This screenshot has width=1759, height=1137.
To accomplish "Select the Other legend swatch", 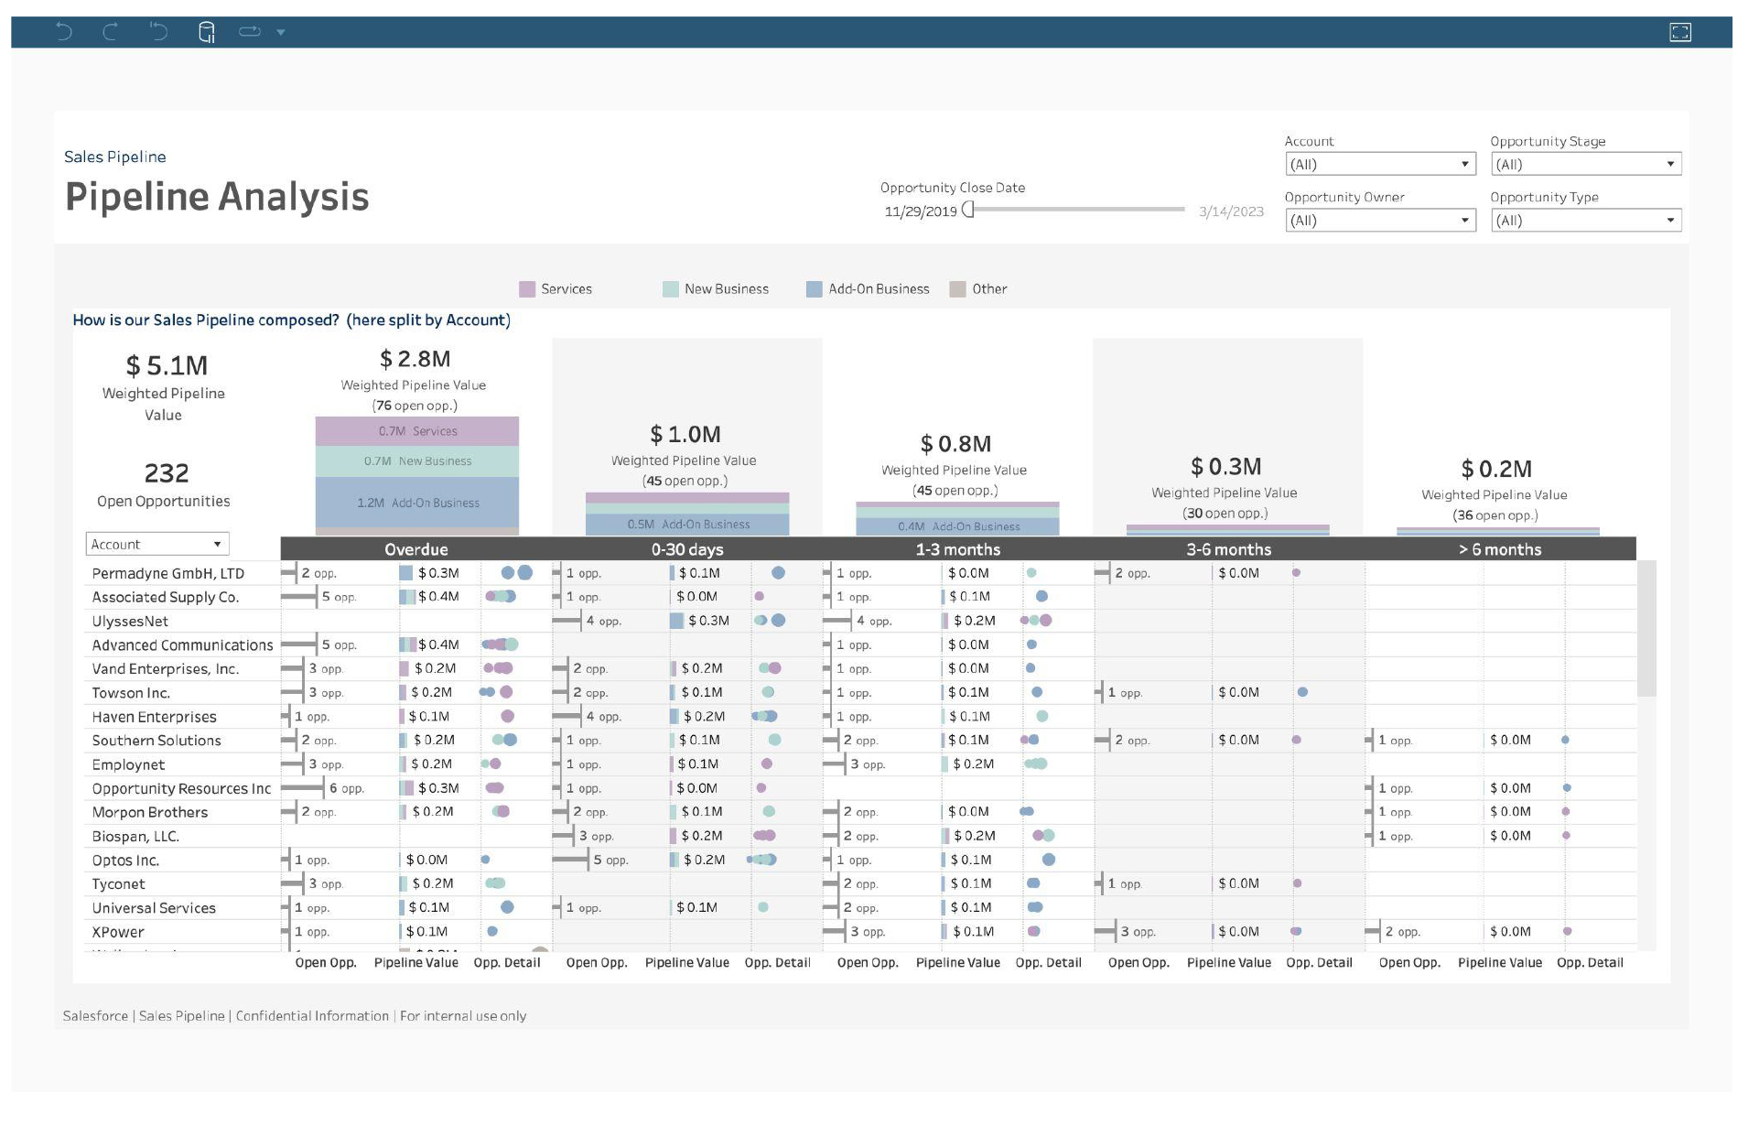I will (957, 289).
